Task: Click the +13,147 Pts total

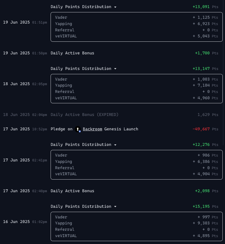Action: tap(205, 68)
